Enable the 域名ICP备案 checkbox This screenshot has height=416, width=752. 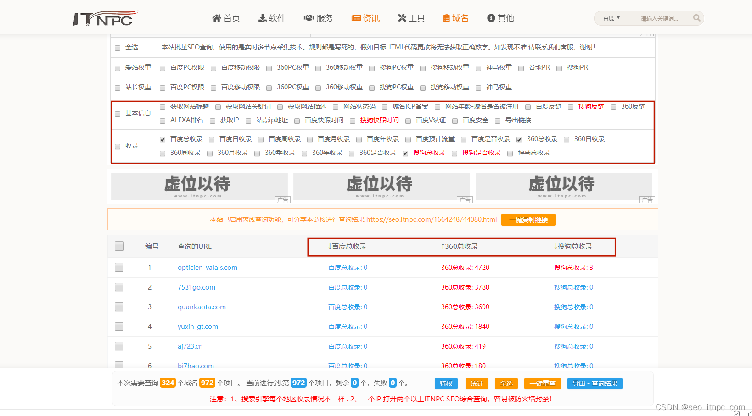[385, 107]
